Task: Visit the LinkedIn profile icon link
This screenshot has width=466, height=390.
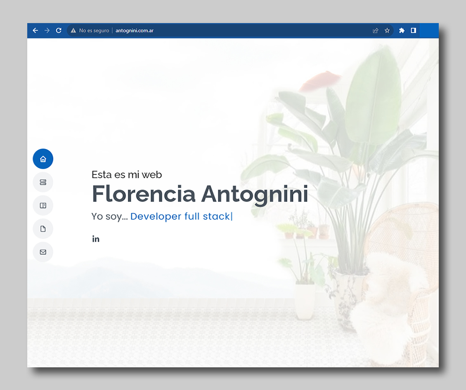Action: click(x=96, y=239)
